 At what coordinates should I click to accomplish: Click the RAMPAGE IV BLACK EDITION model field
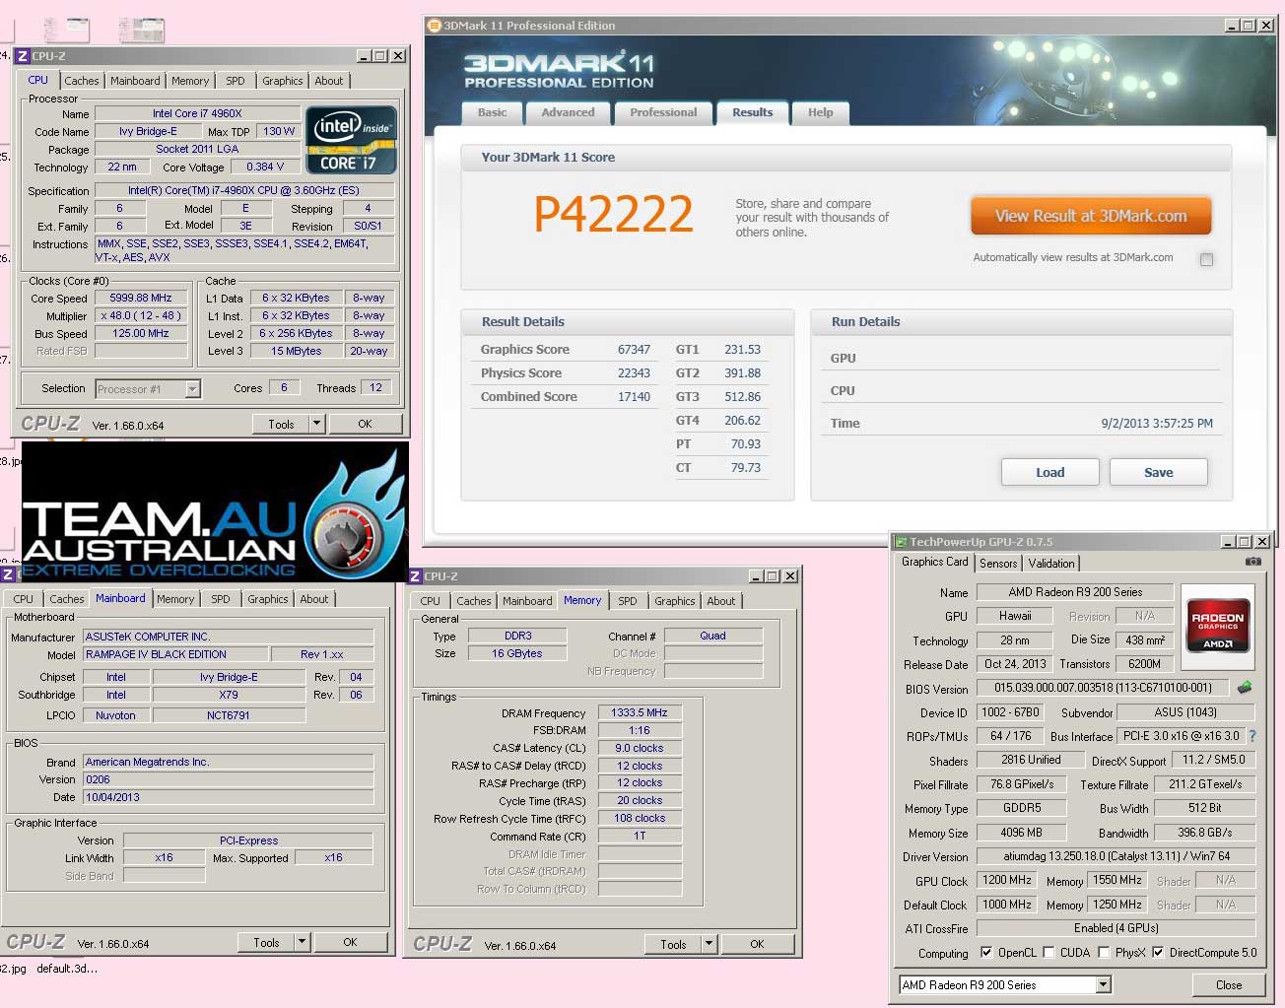pos(175,654)
